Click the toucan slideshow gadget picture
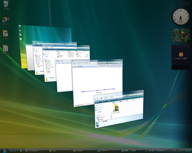The image size is (192, 153). pos(181,35)
